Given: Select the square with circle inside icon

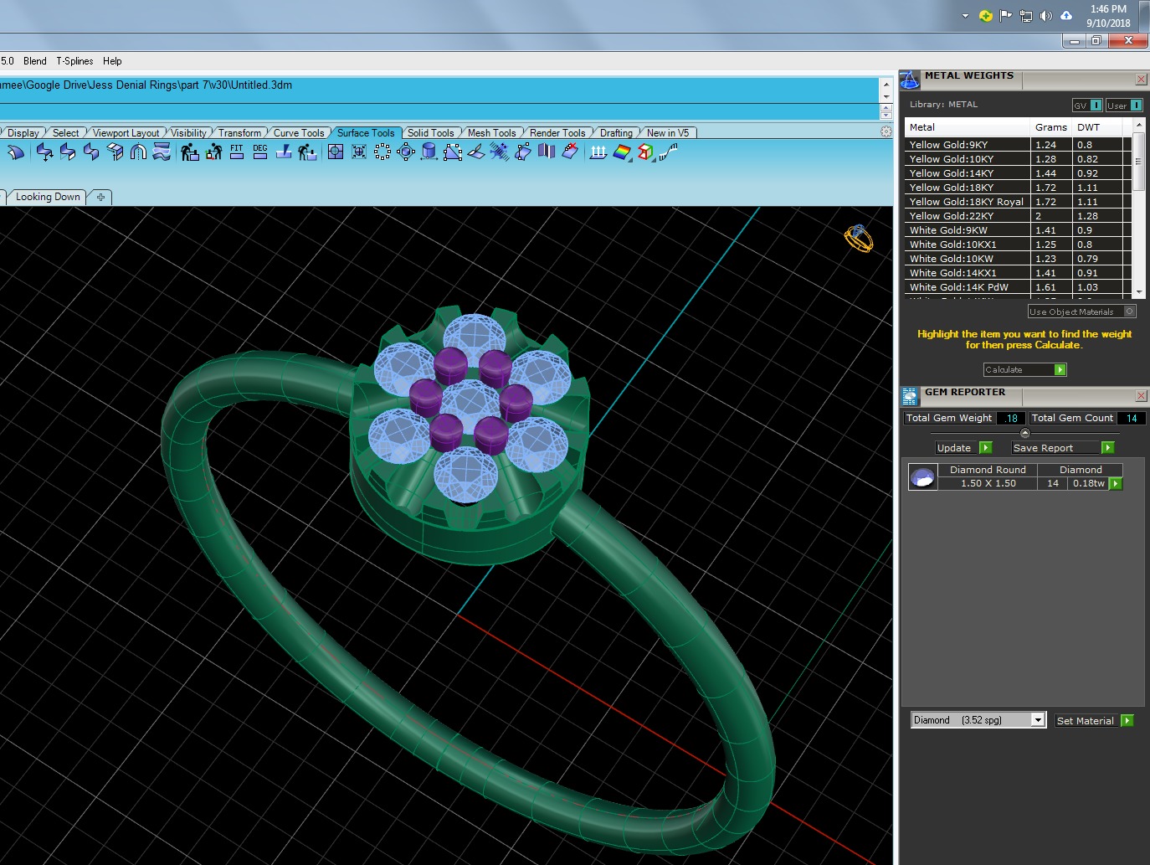Looking at the screenshot, I should 336,152.
